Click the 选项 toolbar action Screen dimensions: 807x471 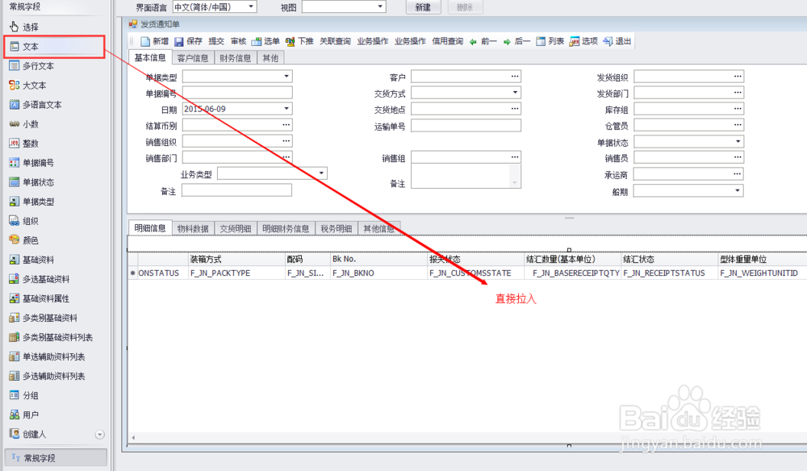coord(585,41)
